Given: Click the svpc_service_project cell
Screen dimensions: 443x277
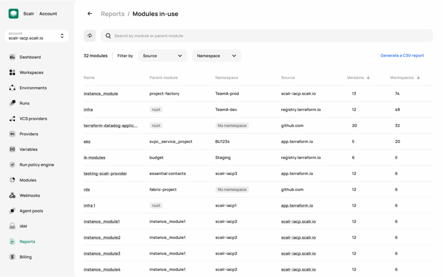Looking at the screenshot, I should tap(170, 142).
